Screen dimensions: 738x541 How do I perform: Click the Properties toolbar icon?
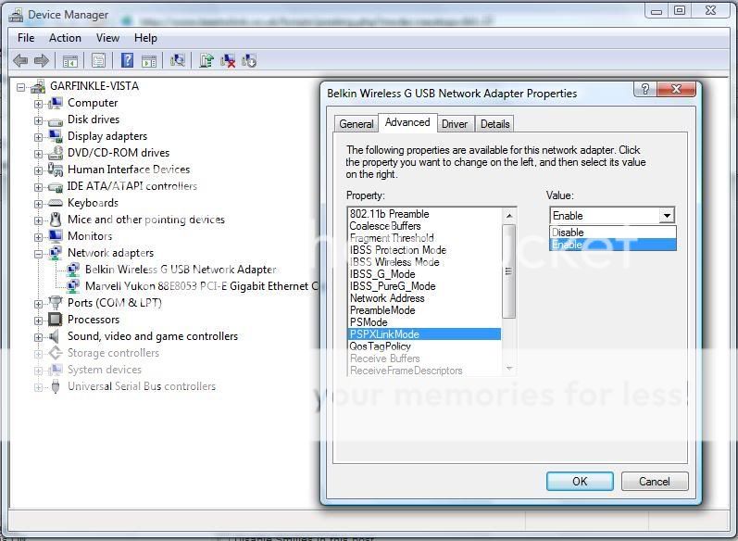(x=98, y=60)
